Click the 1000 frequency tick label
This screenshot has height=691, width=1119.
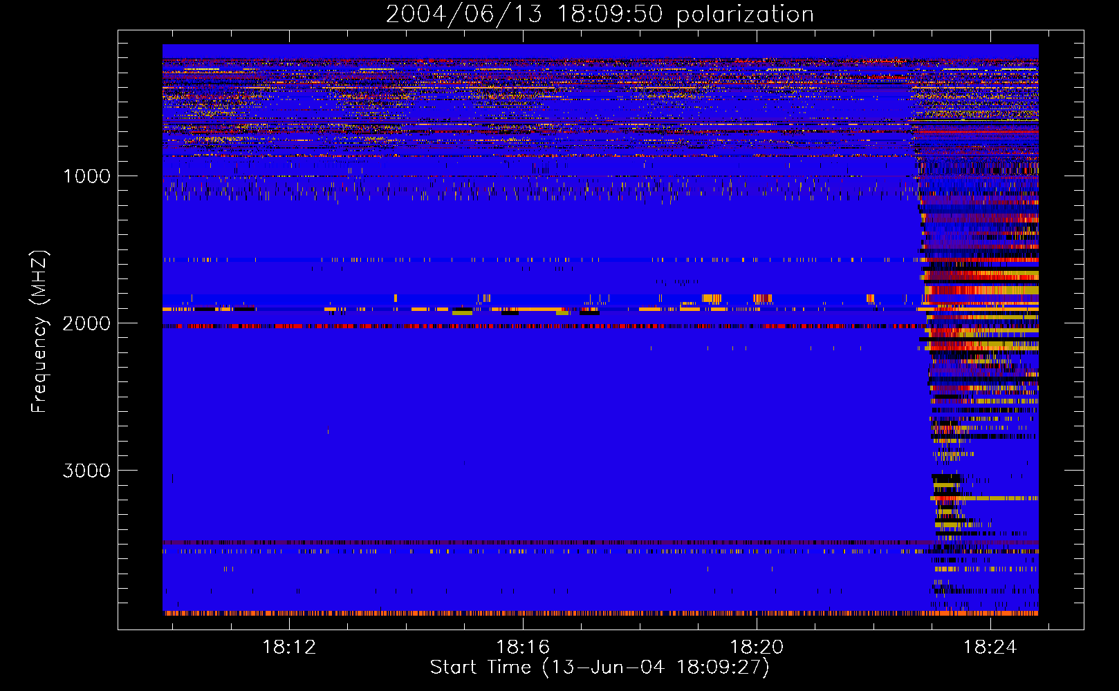pos(86,176)
